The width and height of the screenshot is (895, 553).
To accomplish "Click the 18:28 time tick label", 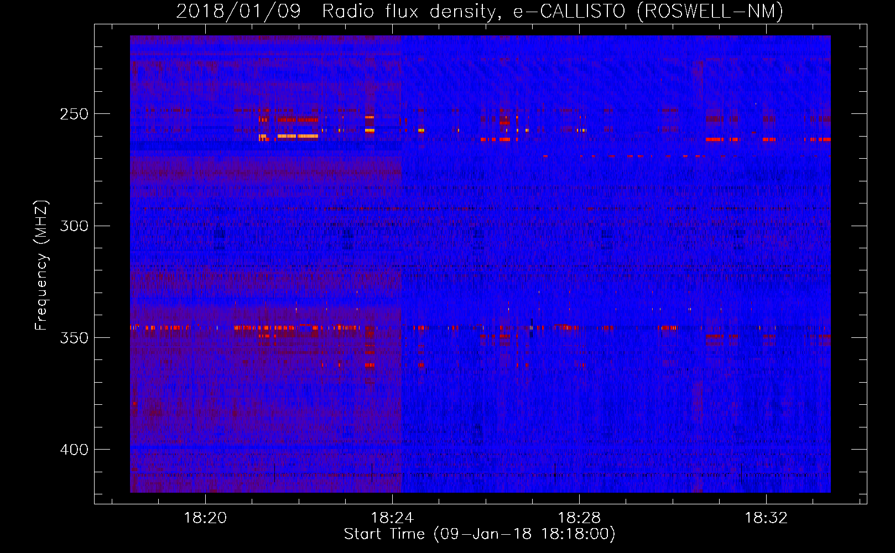I will coord(579,518).
